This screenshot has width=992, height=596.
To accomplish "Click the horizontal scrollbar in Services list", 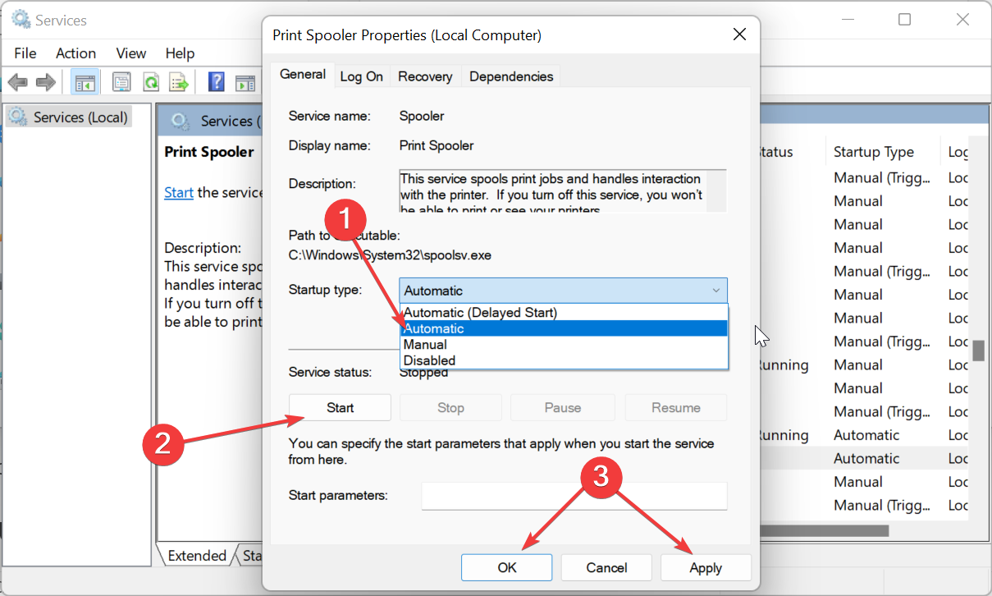I will [825, 530].
